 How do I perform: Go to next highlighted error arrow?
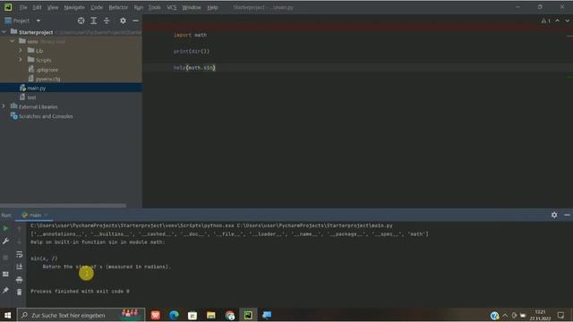click(x=567, y=21)
